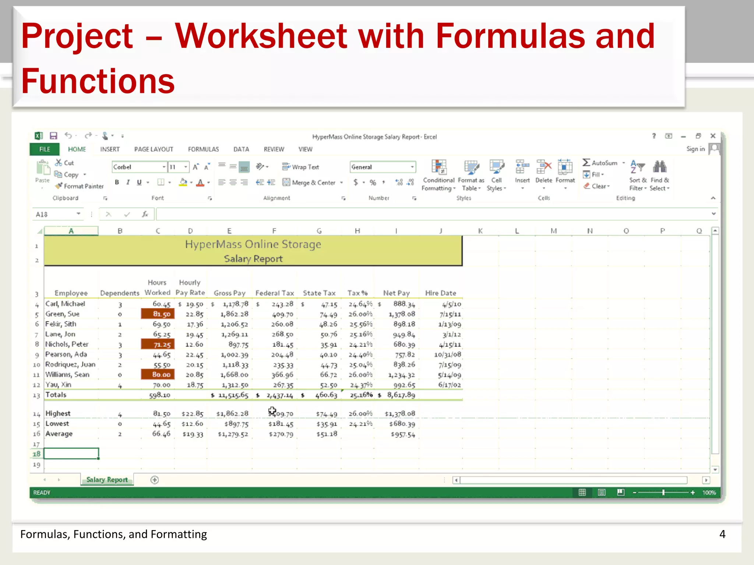This screenshot has height=565, width=754.
Task: Adjust the zoom slider in status bar
Action: (663, 493)
